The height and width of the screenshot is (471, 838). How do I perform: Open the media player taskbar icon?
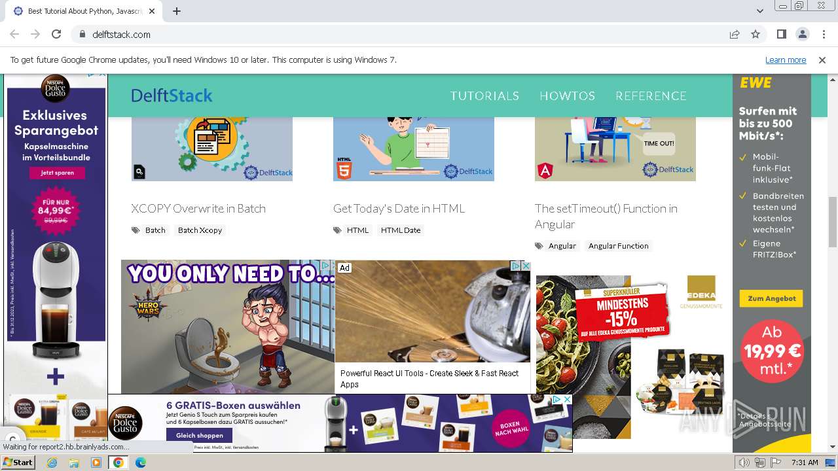coord(96,462)
